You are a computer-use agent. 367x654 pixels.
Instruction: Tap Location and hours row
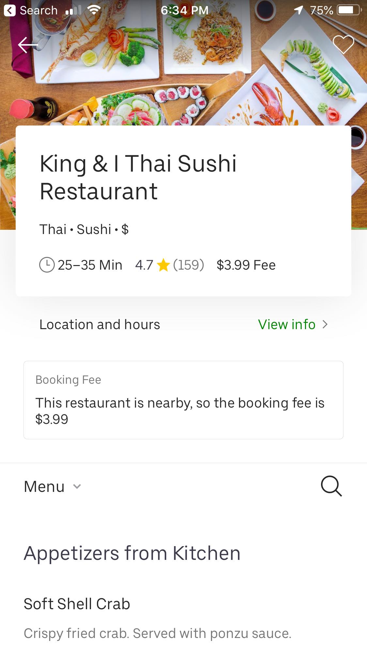(x=100, y=324)
